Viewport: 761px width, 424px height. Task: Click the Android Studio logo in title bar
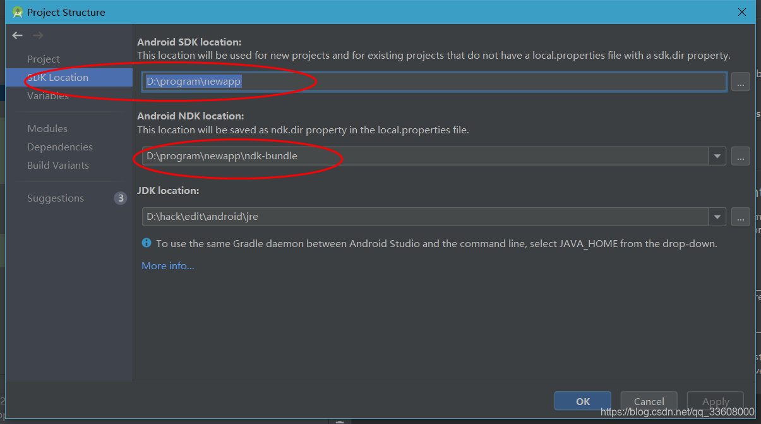point(18,12)
